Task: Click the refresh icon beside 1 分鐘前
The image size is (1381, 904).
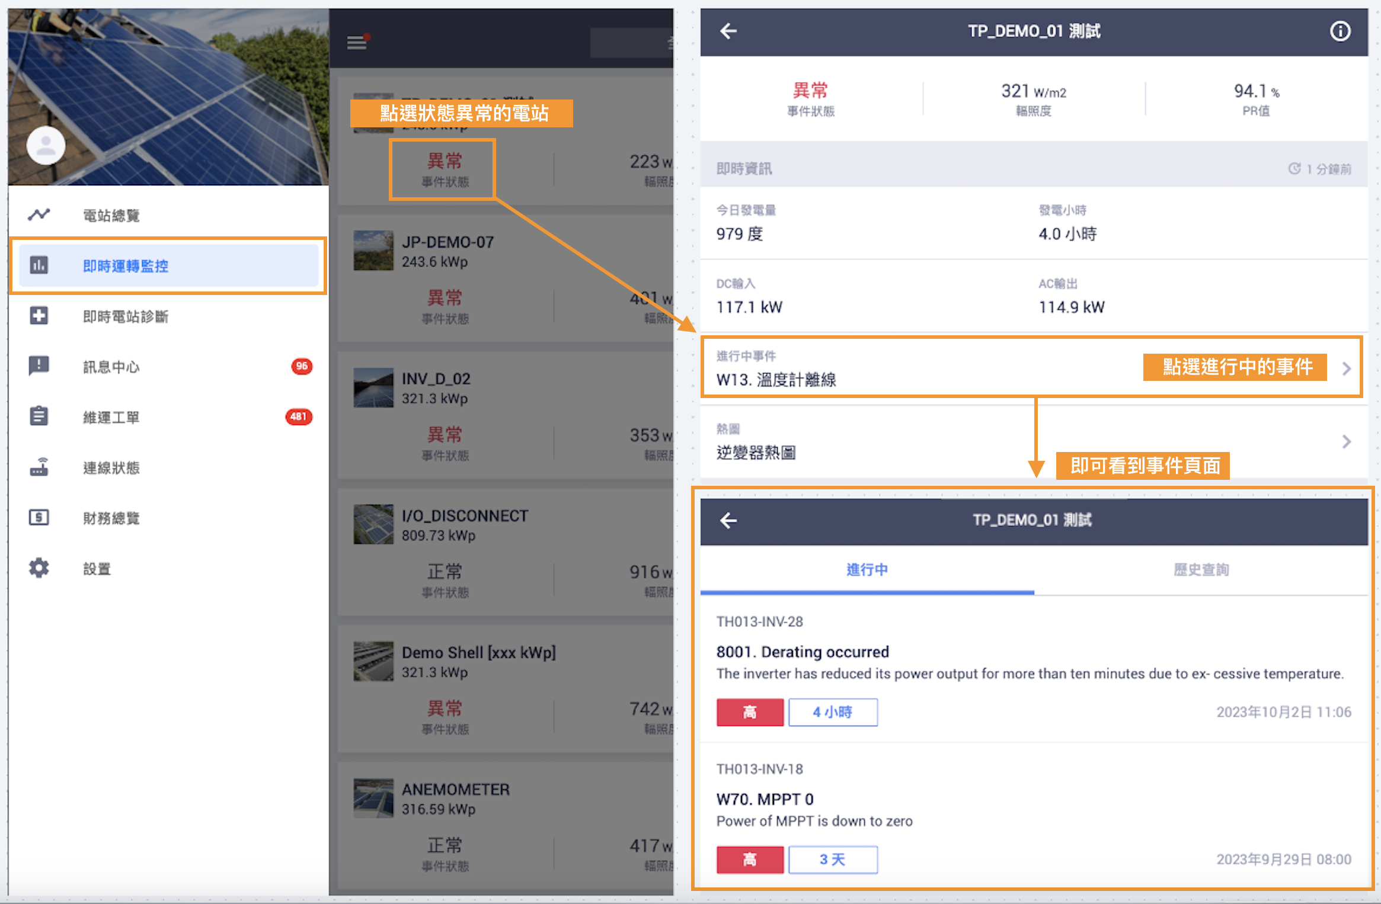Action: point(1294,169)
